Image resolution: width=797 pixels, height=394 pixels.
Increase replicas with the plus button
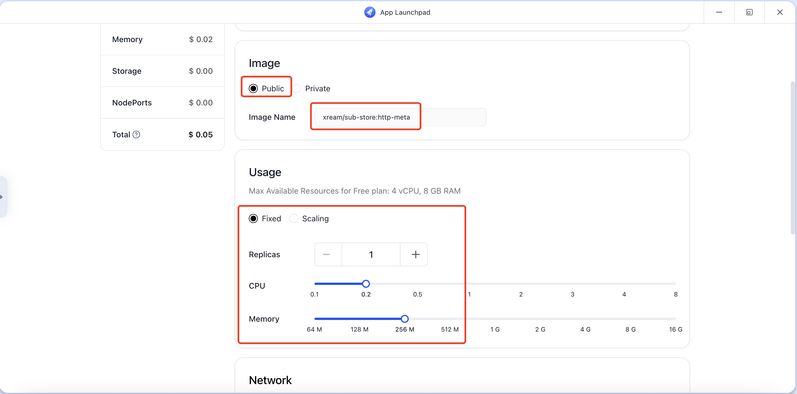[x=415, y=254]
